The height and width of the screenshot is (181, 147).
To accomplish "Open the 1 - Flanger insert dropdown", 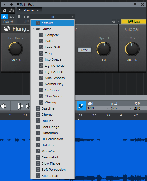I will pyautogui.click(x=29, y=10).
